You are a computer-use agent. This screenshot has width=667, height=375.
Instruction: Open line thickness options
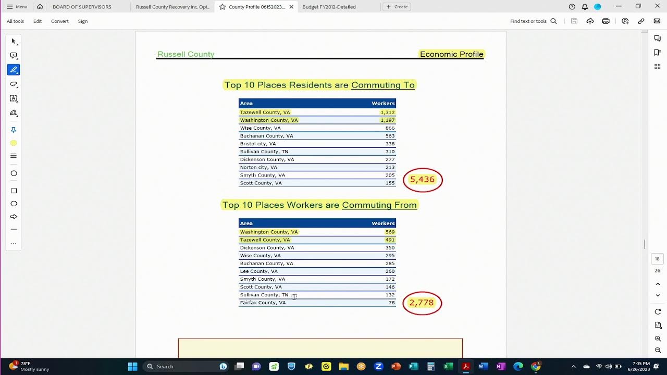14,156
